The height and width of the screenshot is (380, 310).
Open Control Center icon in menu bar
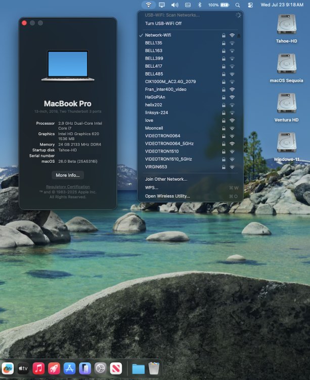[250, 5]
